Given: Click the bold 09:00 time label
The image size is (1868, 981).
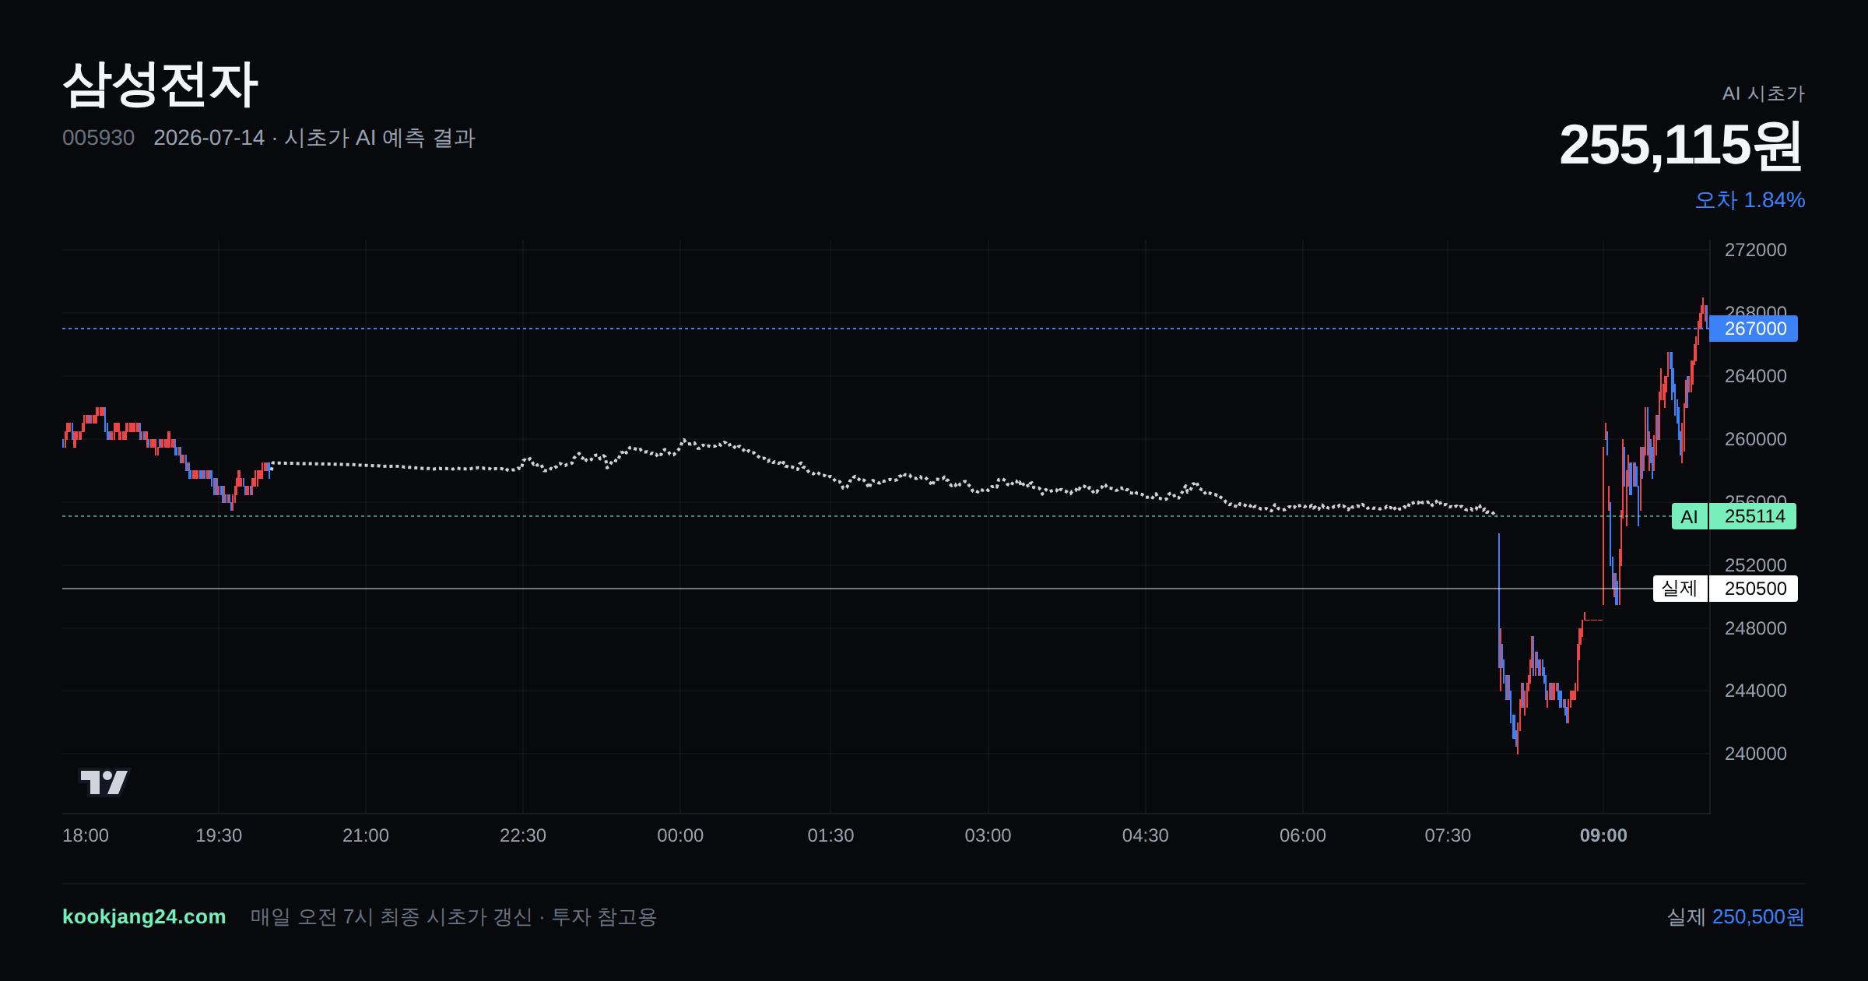Looking at the screenshot, I should pos(1603,835).
